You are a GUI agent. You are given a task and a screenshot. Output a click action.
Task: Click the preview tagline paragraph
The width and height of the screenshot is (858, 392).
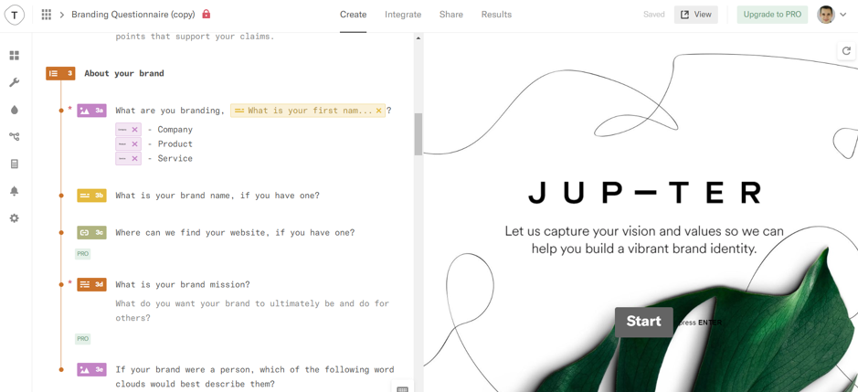644,239
